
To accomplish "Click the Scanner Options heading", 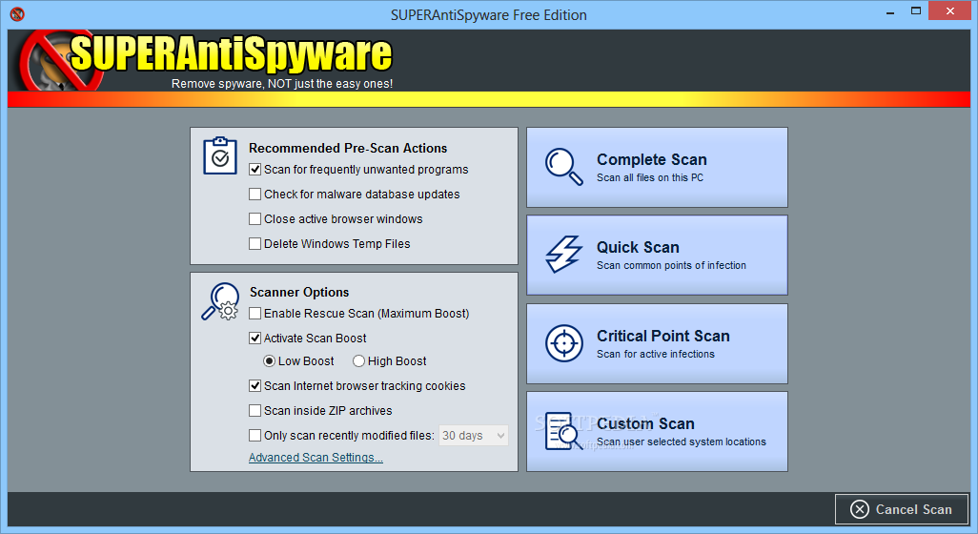I will [299, 292].
